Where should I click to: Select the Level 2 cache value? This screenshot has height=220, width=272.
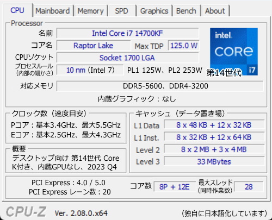(x=214, y=149)
